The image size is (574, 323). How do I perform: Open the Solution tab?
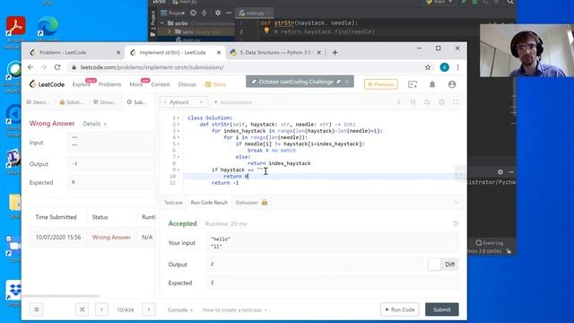pos(72,102)
